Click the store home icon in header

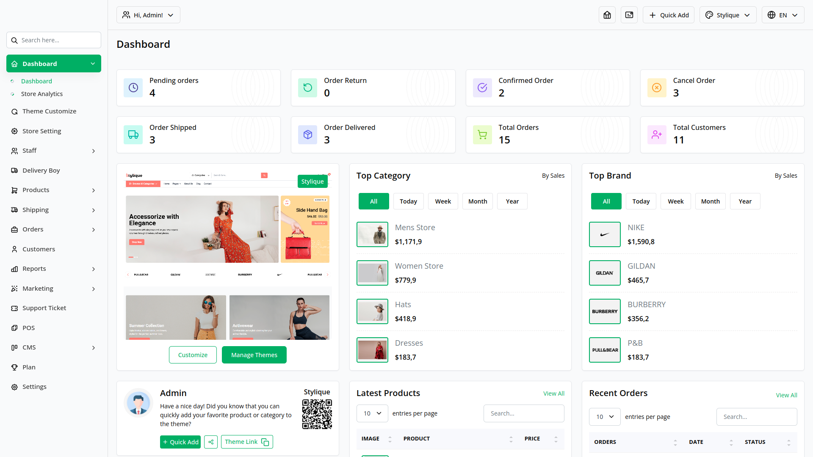607,15
